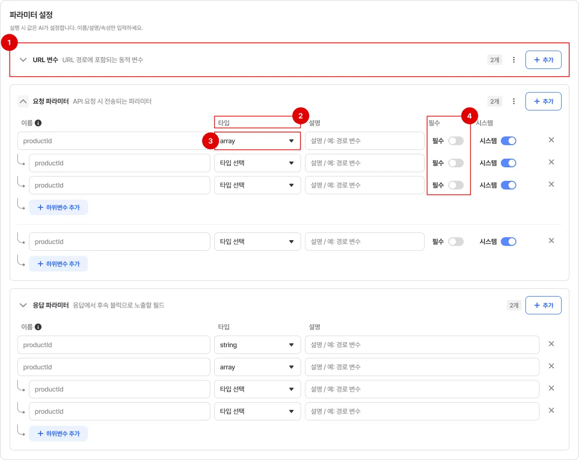Delete the response string row with X icon

[x=551, y=344]
